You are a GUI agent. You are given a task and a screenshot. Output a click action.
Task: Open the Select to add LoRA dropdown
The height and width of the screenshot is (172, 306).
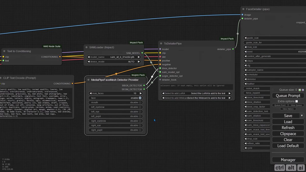[196, 93]
